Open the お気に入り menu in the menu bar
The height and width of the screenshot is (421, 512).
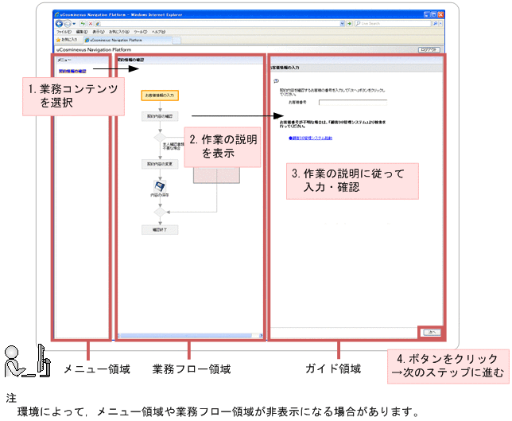119,32
